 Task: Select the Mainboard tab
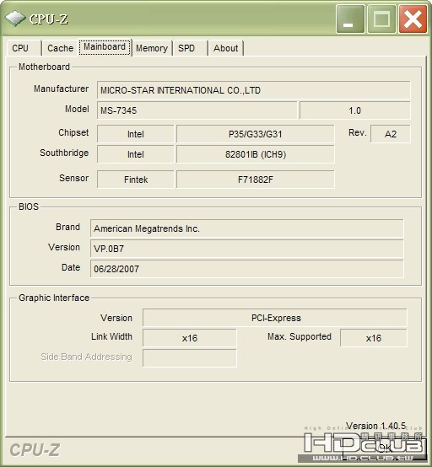tap(105, 47)
